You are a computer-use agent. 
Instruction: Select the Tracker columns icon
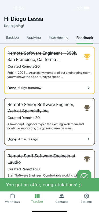(37, 196)
